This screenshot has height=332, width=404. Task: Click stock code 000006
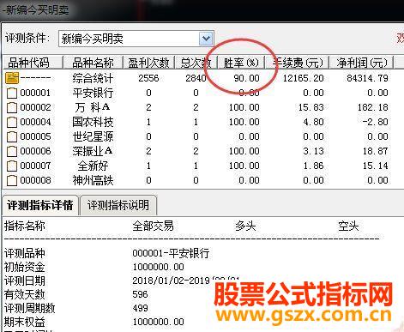pos(35,151)
